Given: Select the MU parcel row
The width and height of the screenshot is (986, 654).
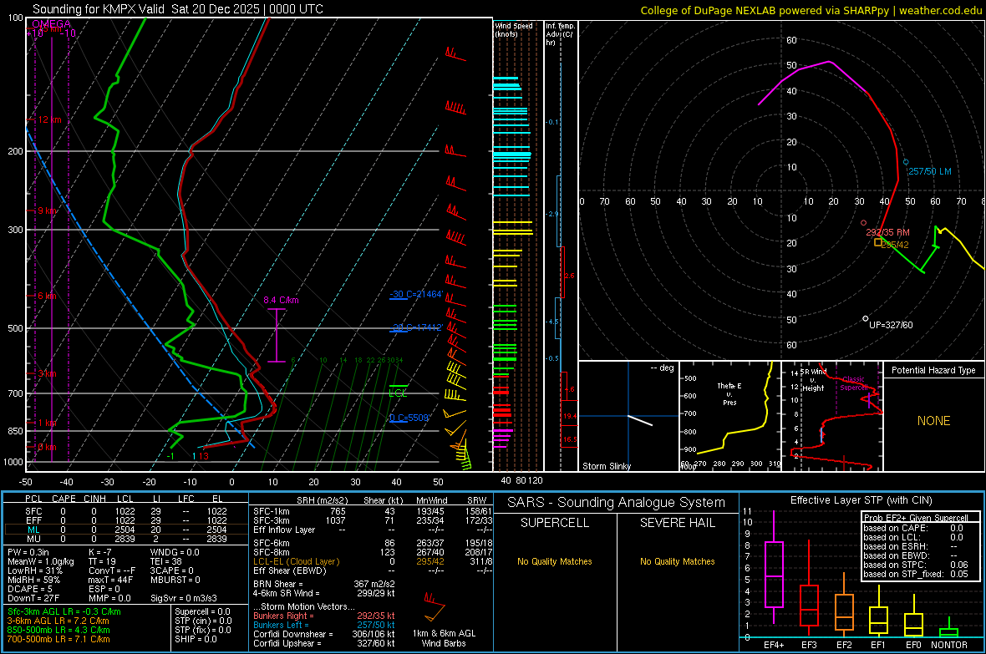Looking at the screenshot, I should point(126,538).
